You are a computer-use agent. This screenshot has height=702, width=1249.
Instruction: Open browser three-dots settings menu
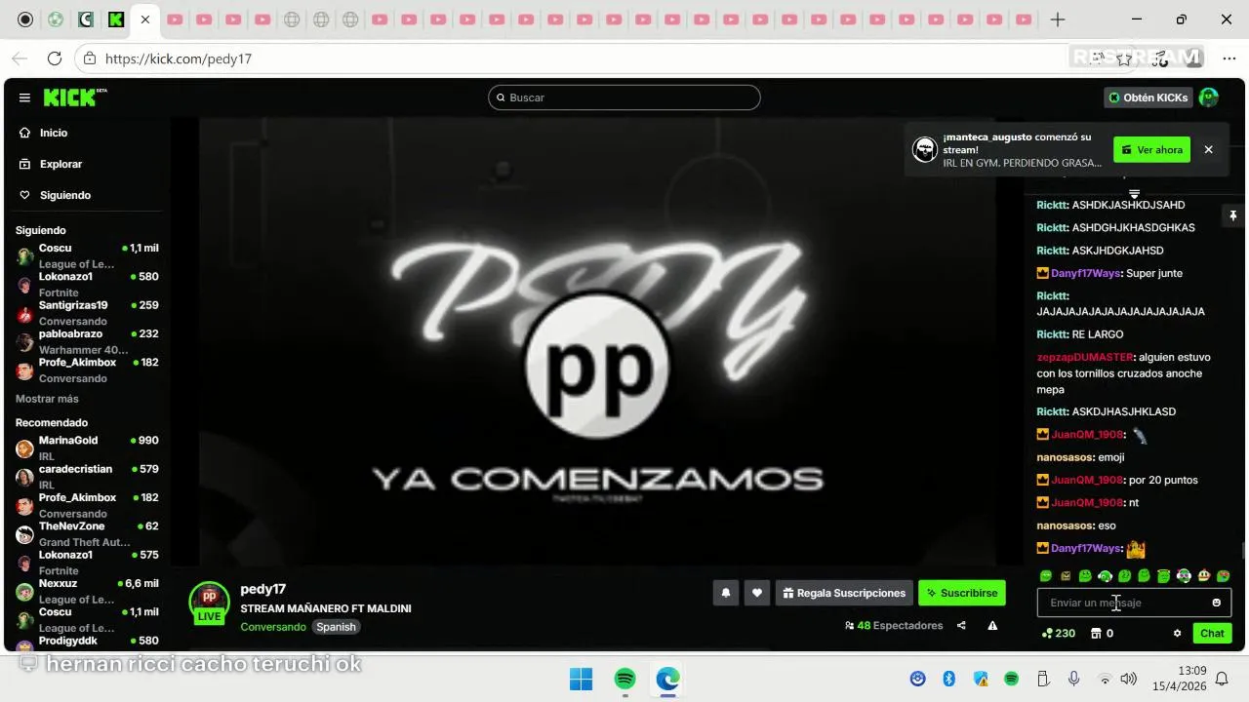(x=1229, y=58)
